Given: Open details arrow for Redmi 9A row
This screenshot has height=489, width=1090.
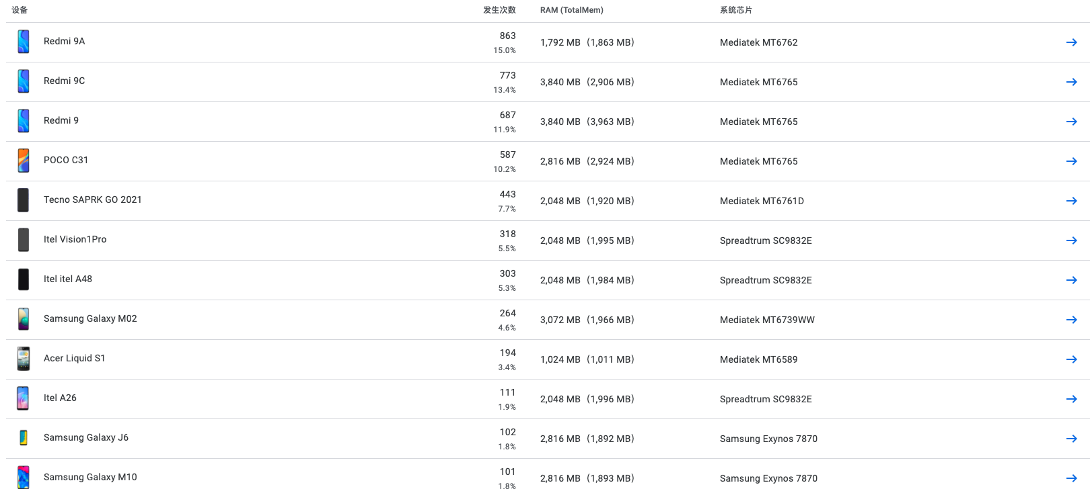Looking at the screenshot, I should pos(1072,42).
